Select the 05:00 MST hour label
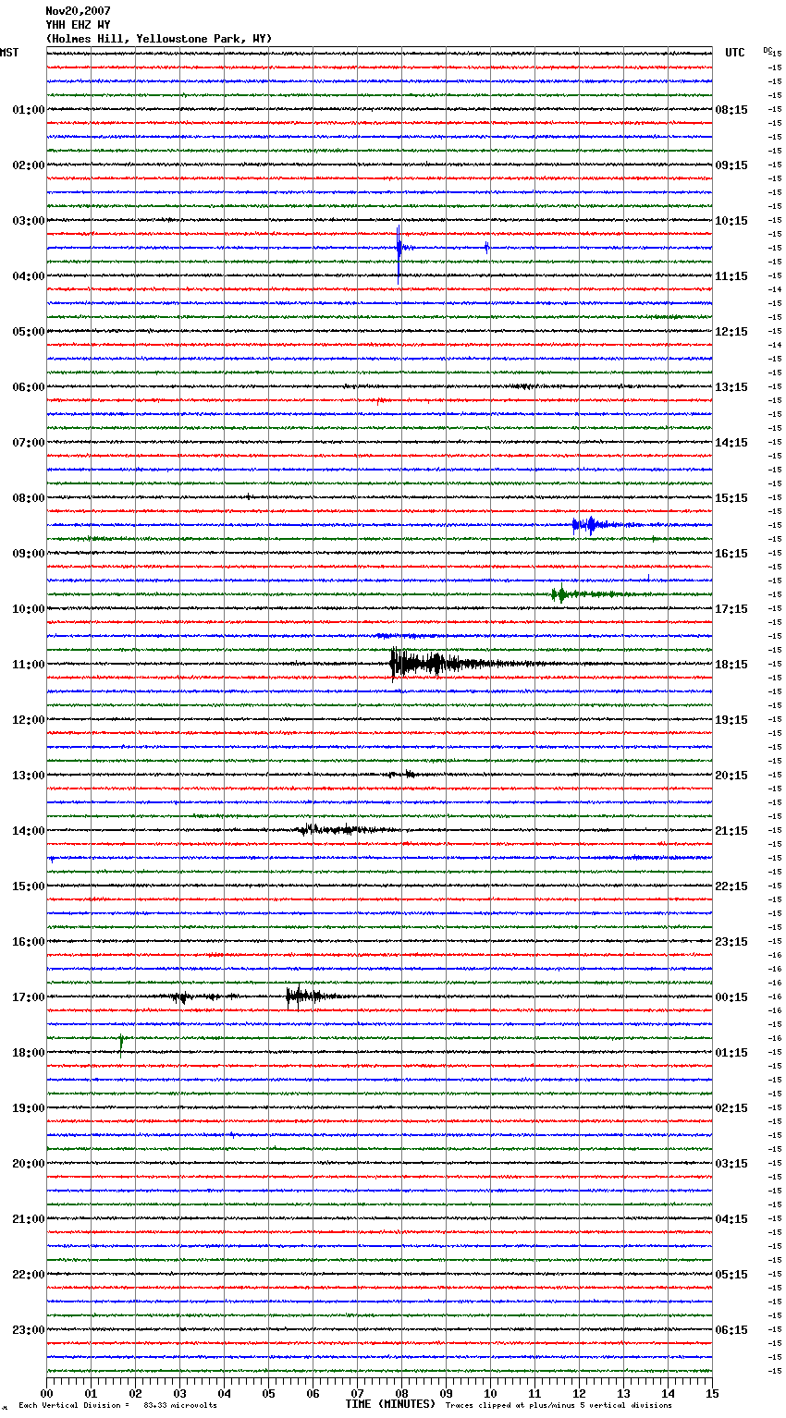 (28, 332)
